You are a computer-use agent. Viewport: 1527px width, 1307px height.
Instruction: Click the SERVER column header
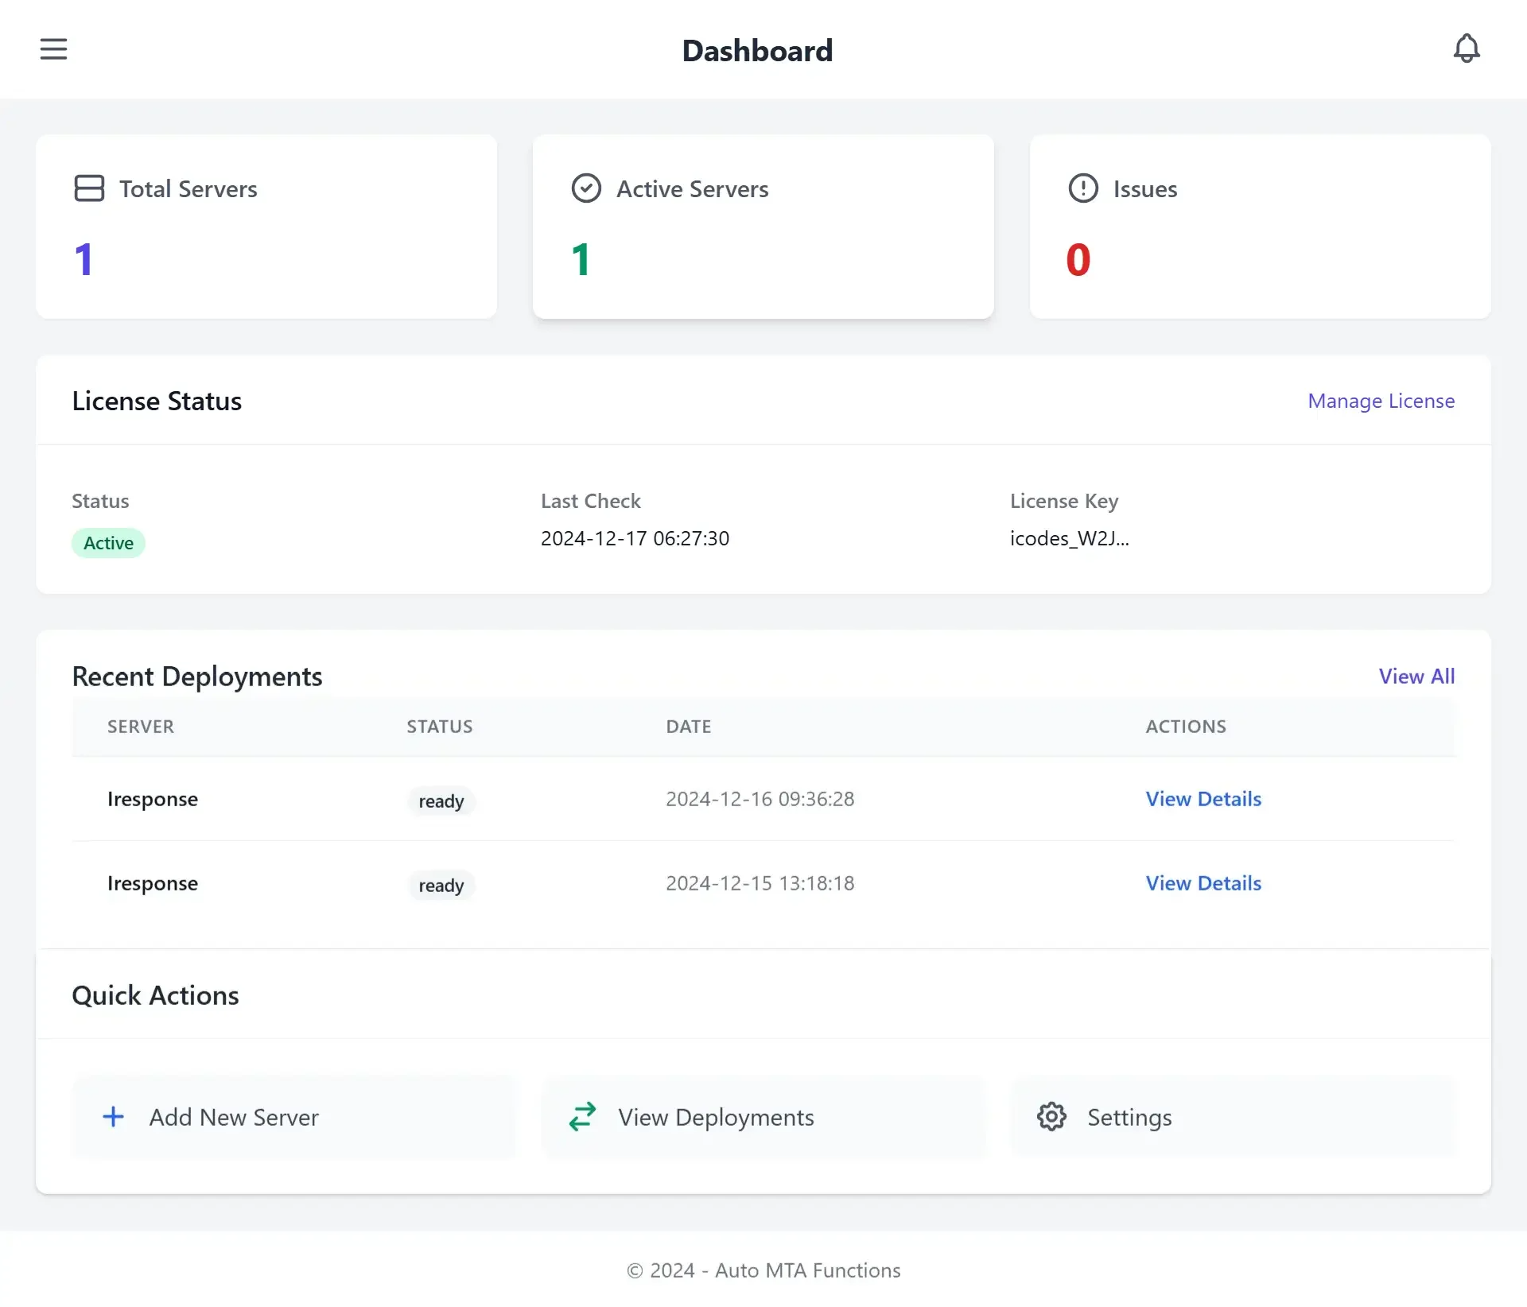(141, 727)
